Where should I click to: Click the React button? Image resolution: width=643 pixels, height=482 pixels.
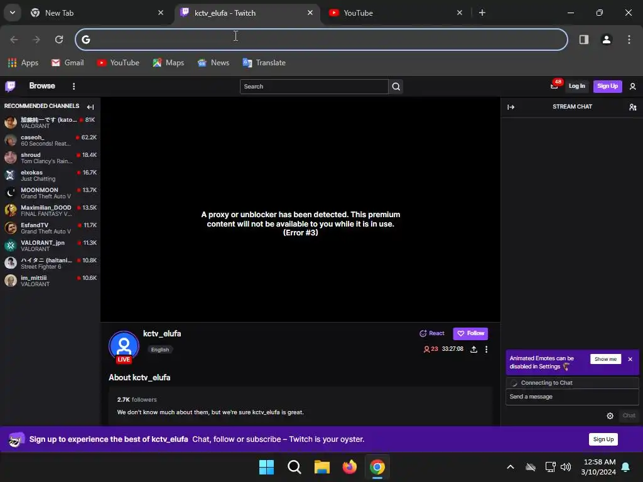point(432,333)
